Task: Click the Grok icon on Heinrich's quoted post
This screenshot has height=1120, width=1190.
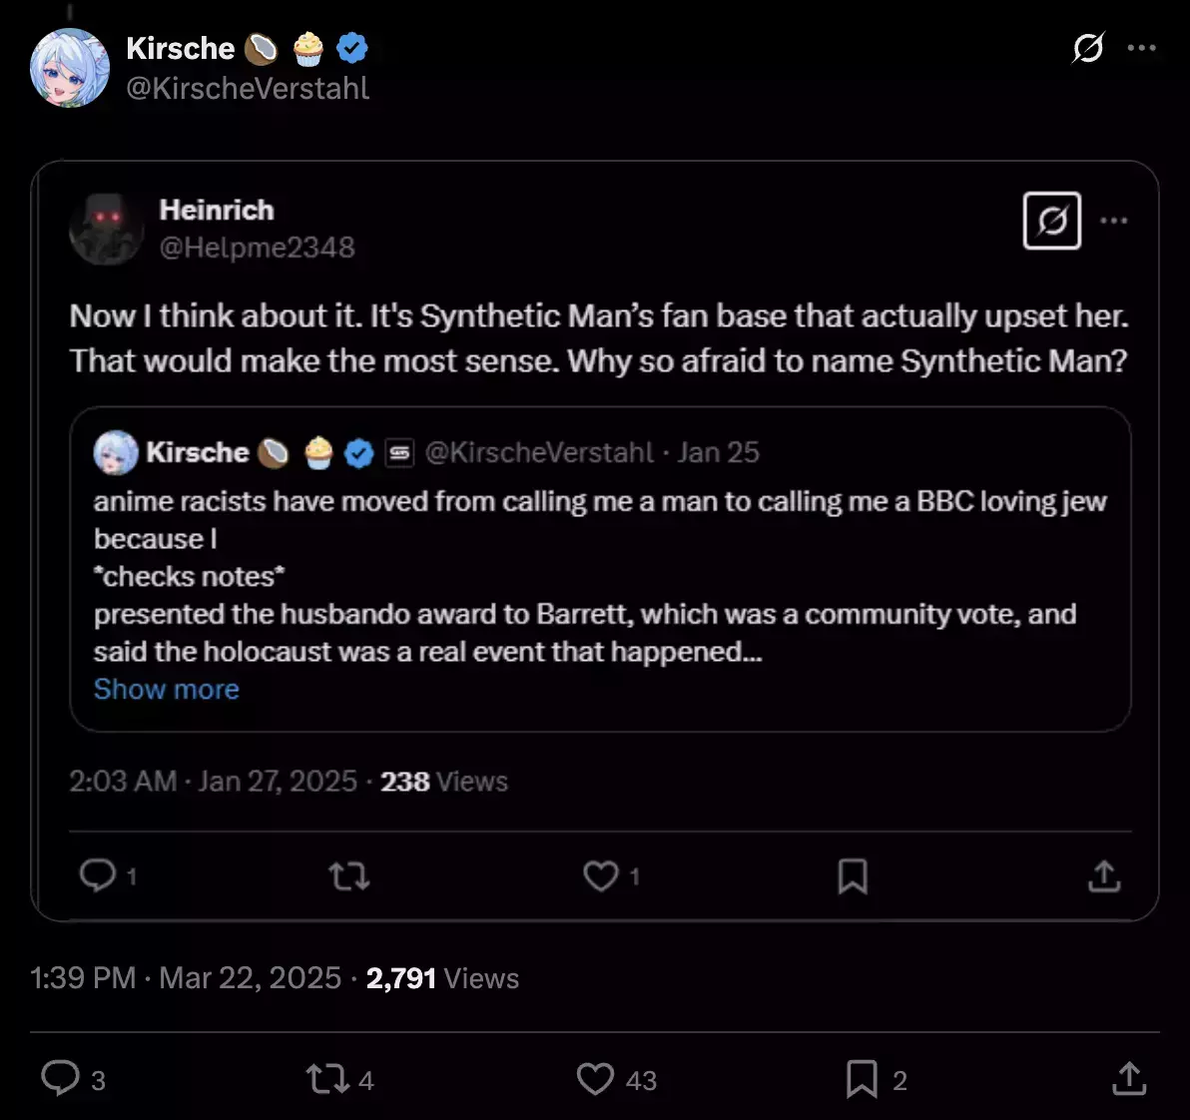Action: click(1052, 221)
